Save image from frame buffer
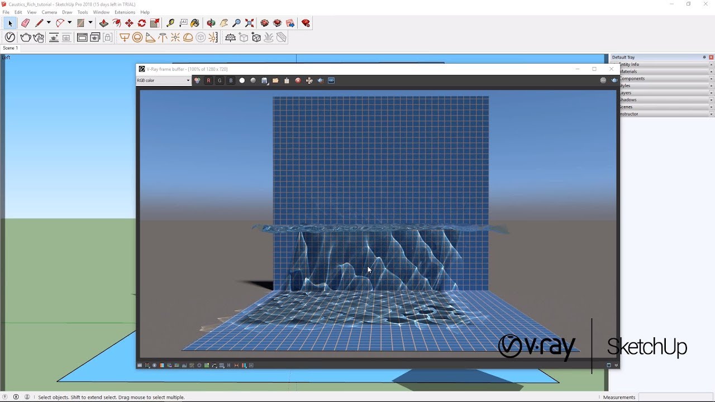Image resolution: width=715 pixels, height=402 pixels. click(264, 80)
